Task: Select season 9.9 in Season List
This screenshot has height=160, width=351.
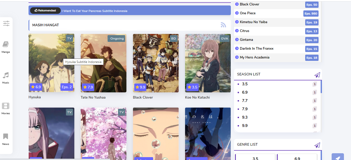Action: point(245,126)
